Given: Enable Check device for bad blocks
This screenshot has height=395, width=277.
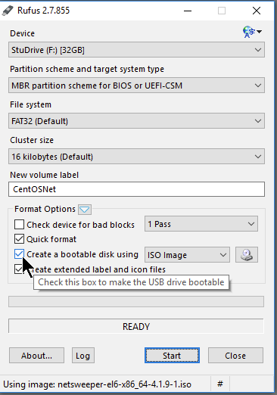Looking at the screenshot, I should [x=19, y=224].
